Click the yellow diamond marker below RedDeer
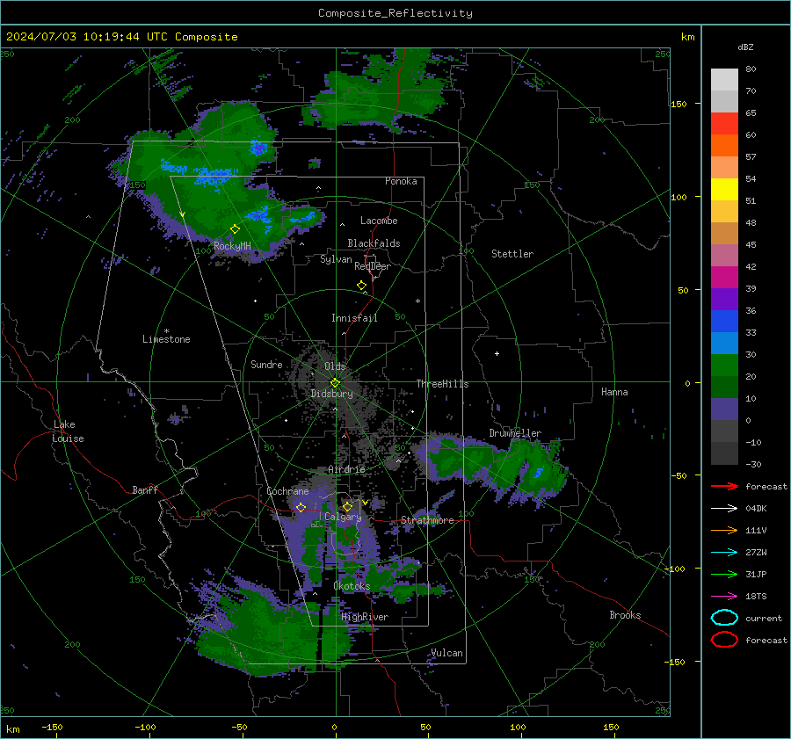791x739 pixels. coord(361,286)
